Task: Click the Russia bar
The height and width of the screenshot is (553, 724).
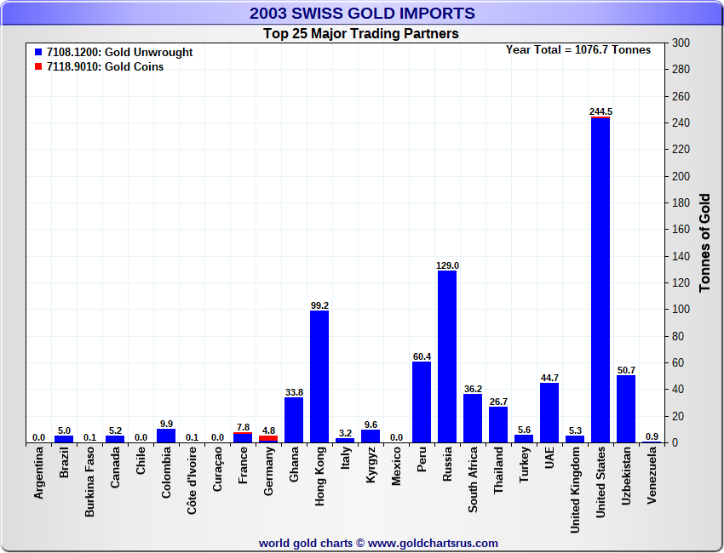Action: pyautogui.click(x=447, y=357)
